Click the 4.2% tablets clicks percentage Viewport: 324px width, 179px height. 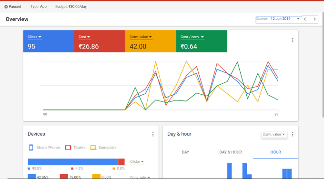tap(80, 169)
